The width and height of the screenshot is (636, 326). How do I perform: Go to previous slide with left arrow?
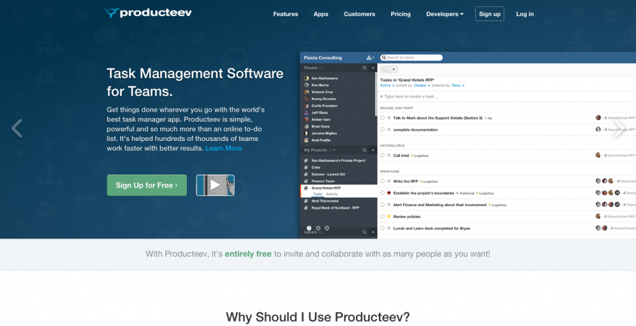pyautogui.click(x=17, y=128)
